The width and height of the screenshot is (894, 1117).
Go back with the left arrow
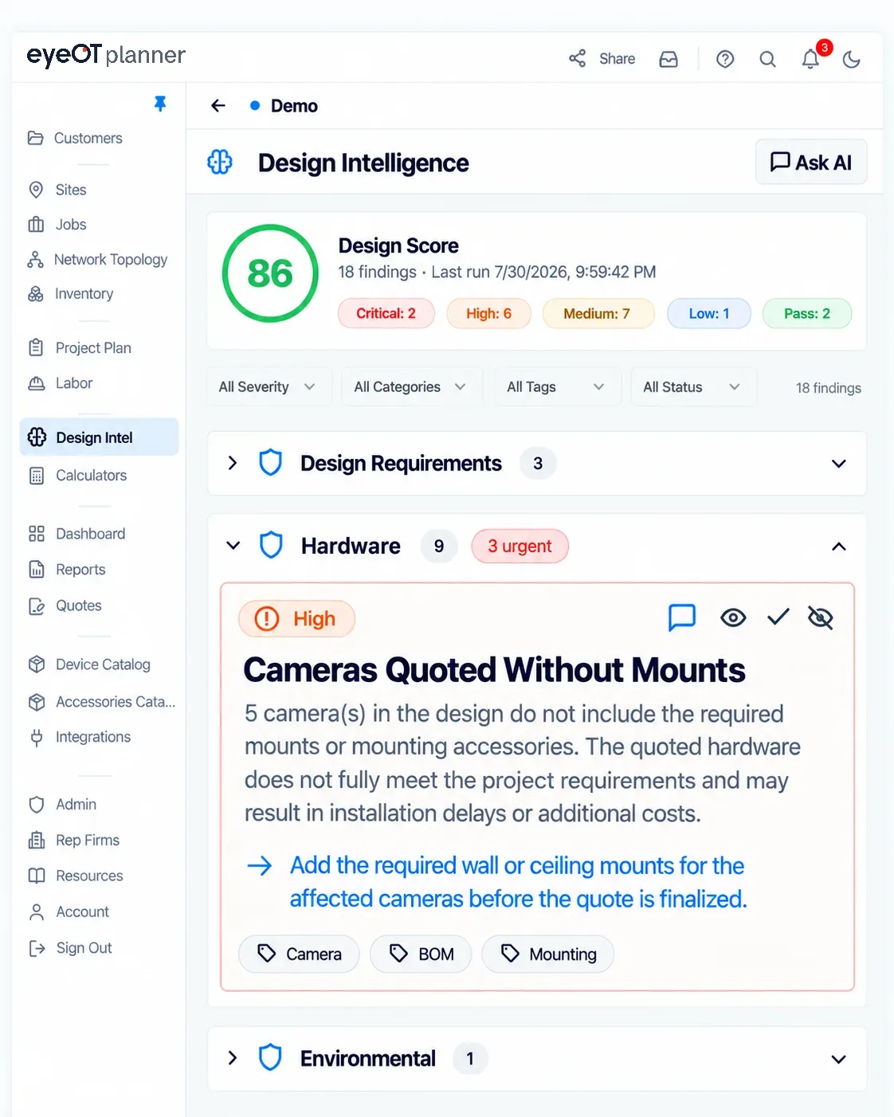tap(218, 106)
